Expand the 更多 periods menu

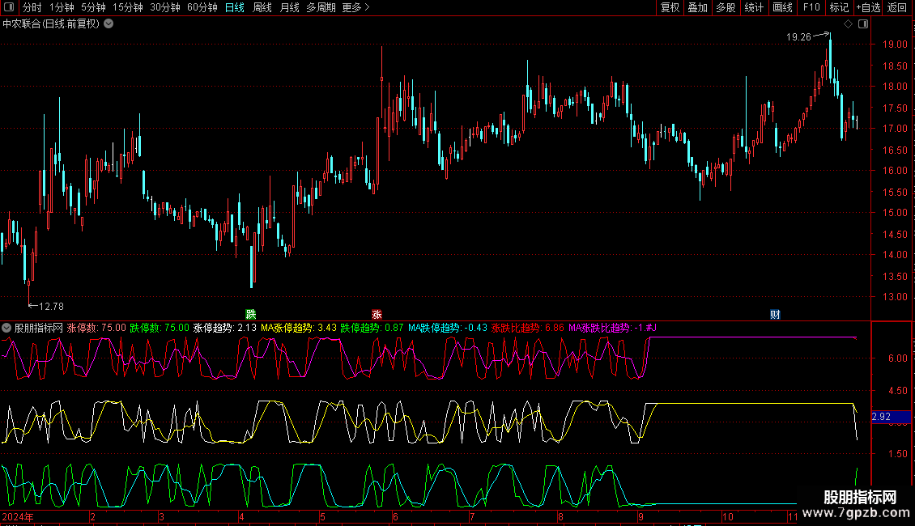(355, 7)
